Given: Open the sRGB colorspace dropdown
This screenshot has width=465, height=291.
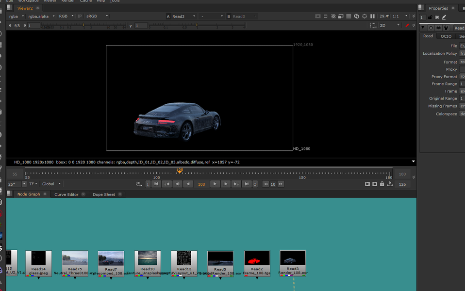Looking at the screenshot, I should click(97, 16).
